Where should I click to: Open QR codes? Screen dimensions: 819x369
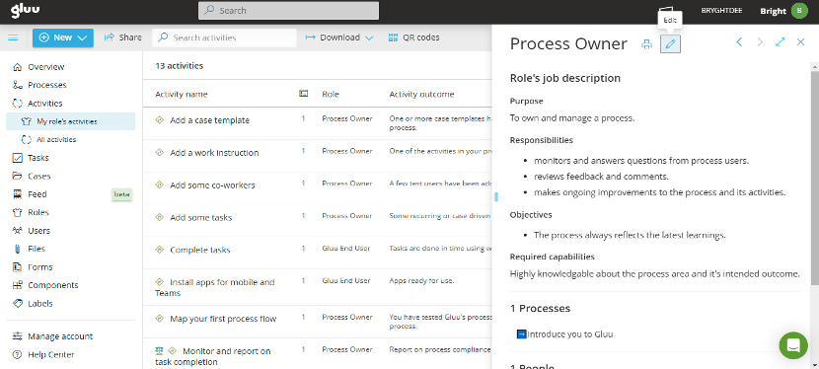tap(413, 37)
